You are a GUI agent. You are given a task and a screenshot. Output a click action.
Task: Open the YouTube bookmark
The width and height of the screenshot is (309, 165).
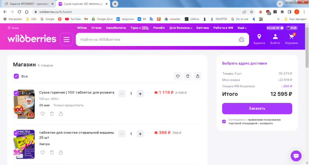pos(73,19)
